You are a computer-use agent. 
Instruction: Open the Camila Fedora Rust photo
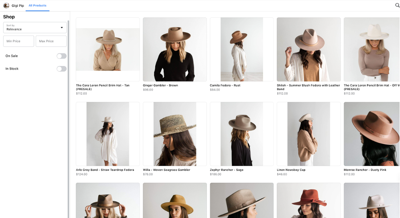(242, 49)
